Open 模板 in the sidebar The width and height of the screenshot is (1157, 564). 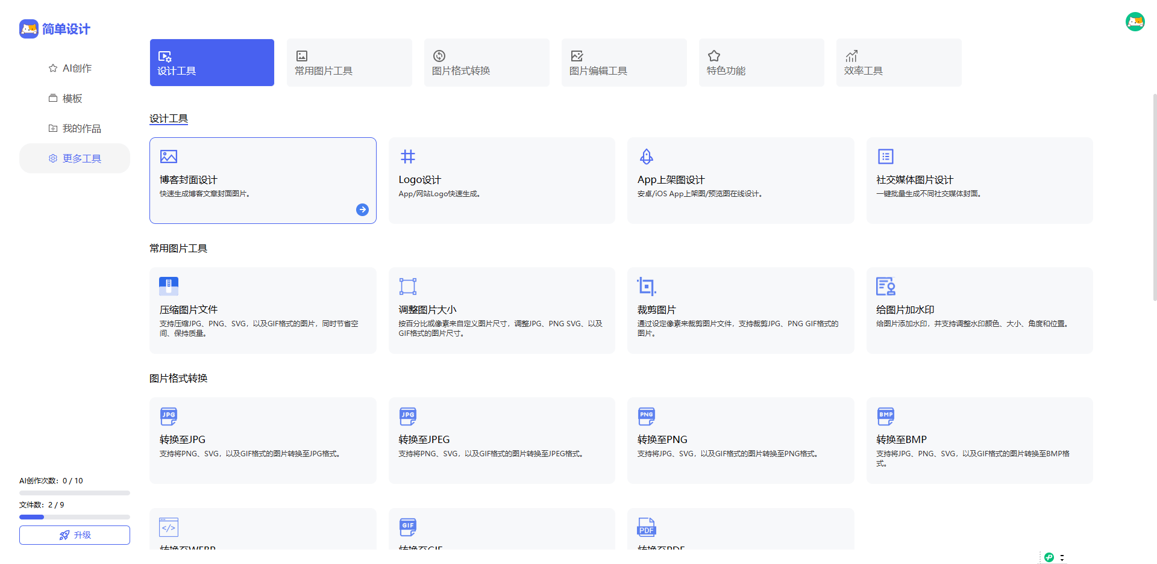(x=75, y=98)
